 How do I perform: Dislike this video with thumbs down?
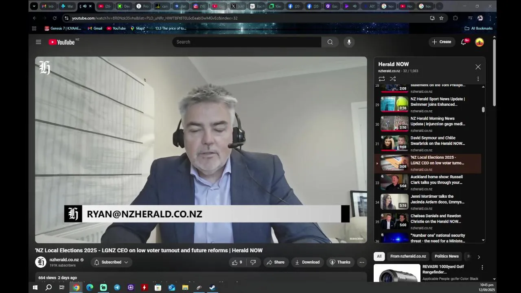pos(253,262)
